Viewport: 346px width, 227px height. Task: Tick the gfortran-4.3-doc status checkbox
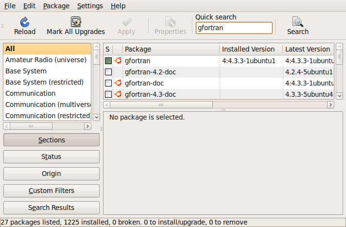108,94
